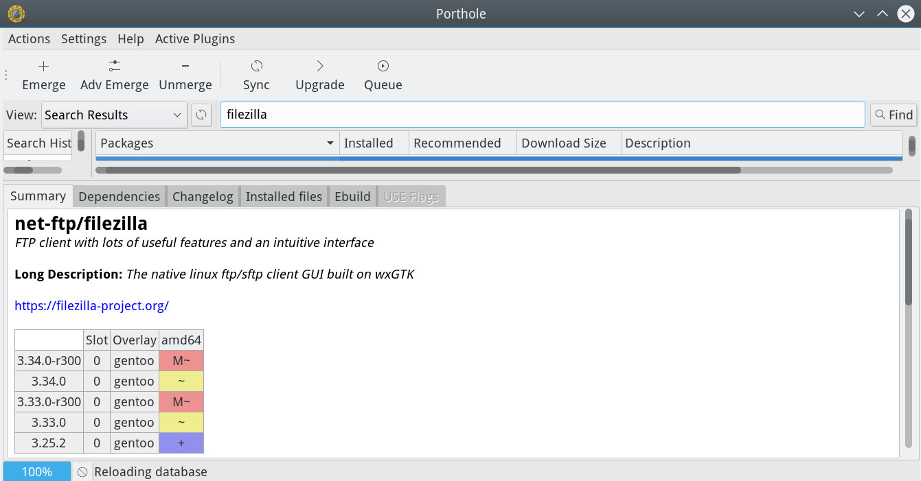921x481 pixels.
Task: Click the filezilla-project.org homepage link
Action: [x=91, y=306]
